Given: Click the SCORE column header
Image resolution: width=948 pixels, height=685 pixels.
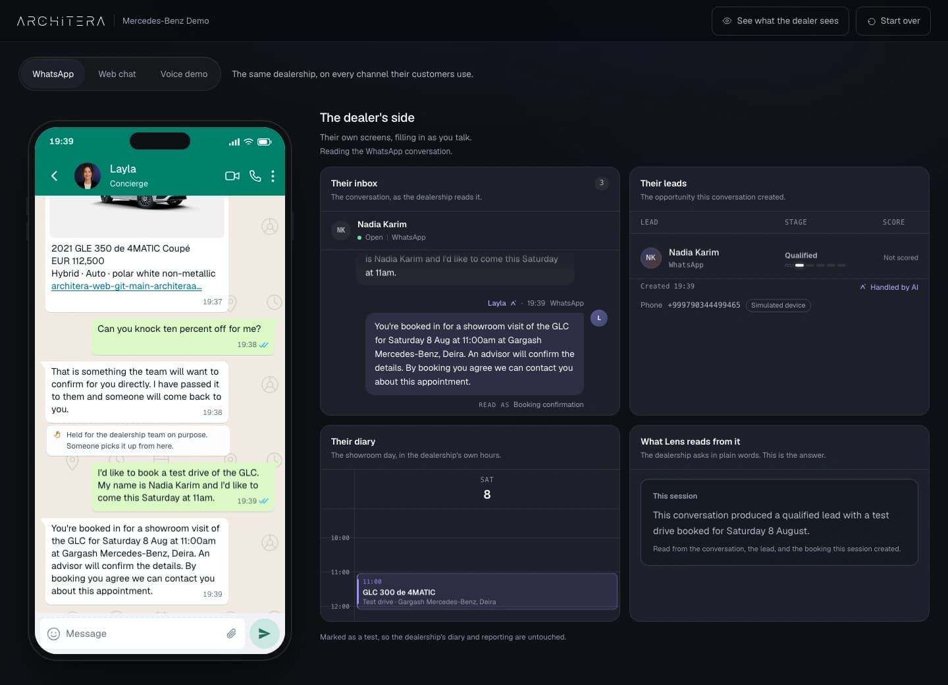Looking at the screenshot, I should click(x=894, y=222).
